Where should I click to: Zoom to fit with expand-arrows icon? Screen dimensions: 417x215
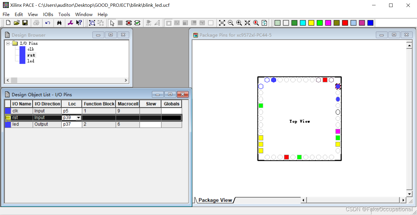tap(222, 23)
